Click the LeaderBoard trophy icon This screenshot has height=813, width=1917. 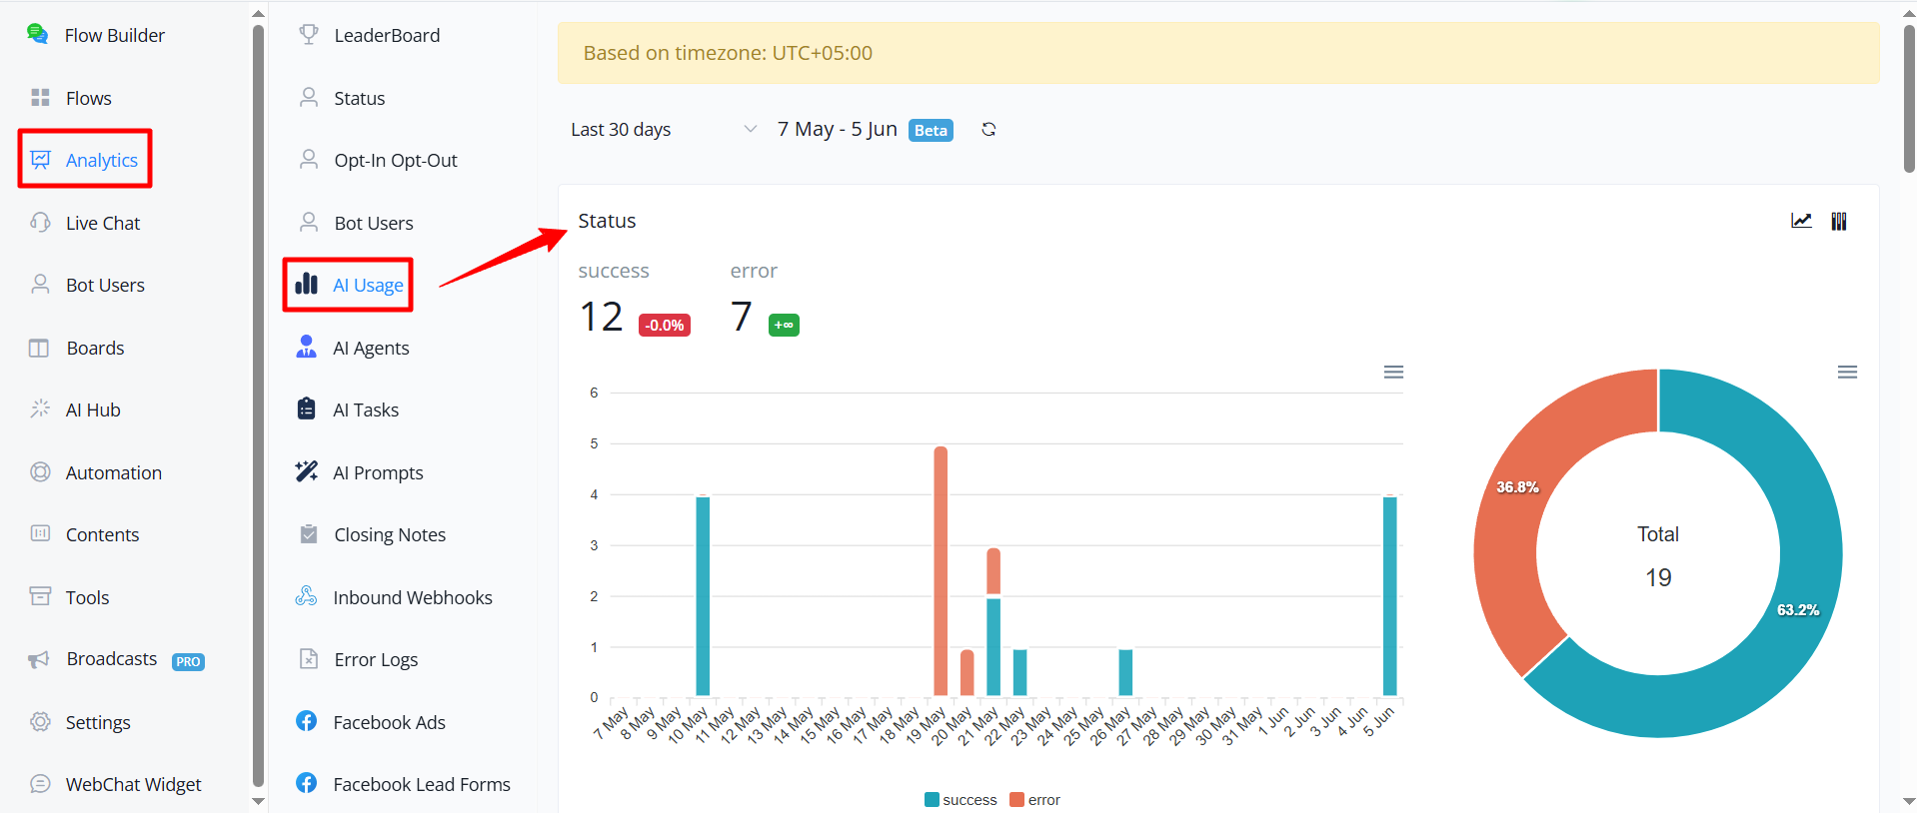(x=309, y=34)
